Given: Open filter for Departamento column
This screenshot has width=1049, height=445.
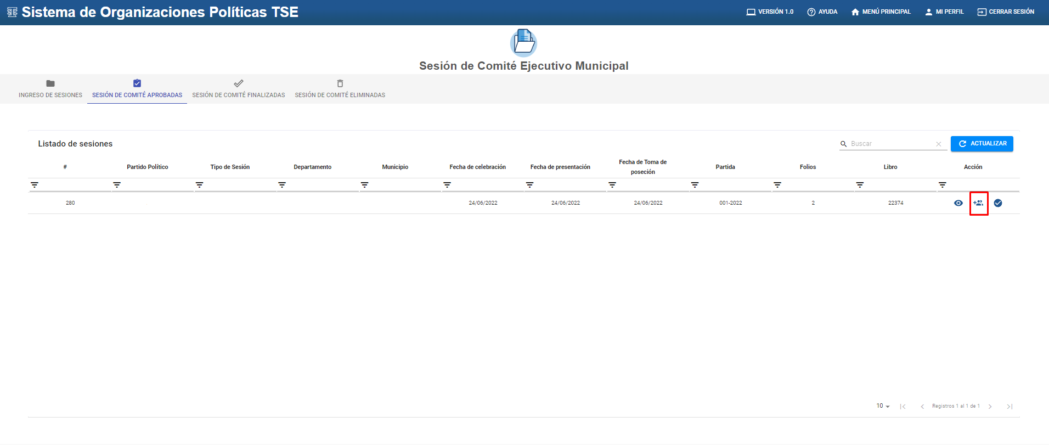Looking at the screenshot, I should click(x=282, y=185).
